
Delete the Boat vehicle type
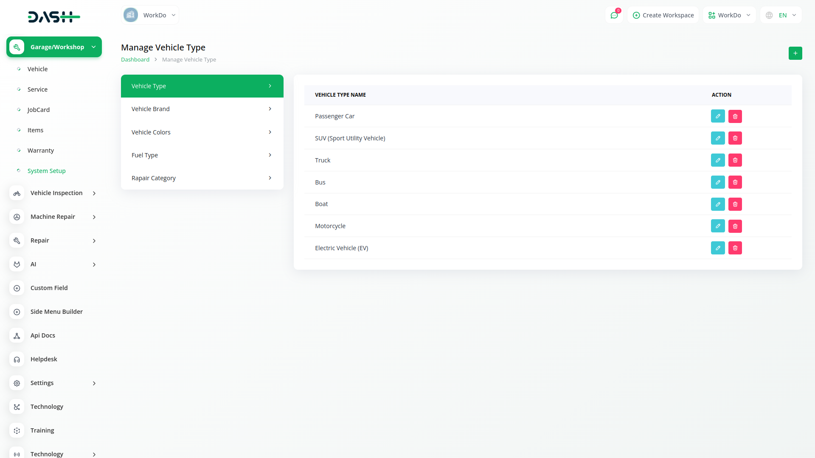(x=735, y=204)
